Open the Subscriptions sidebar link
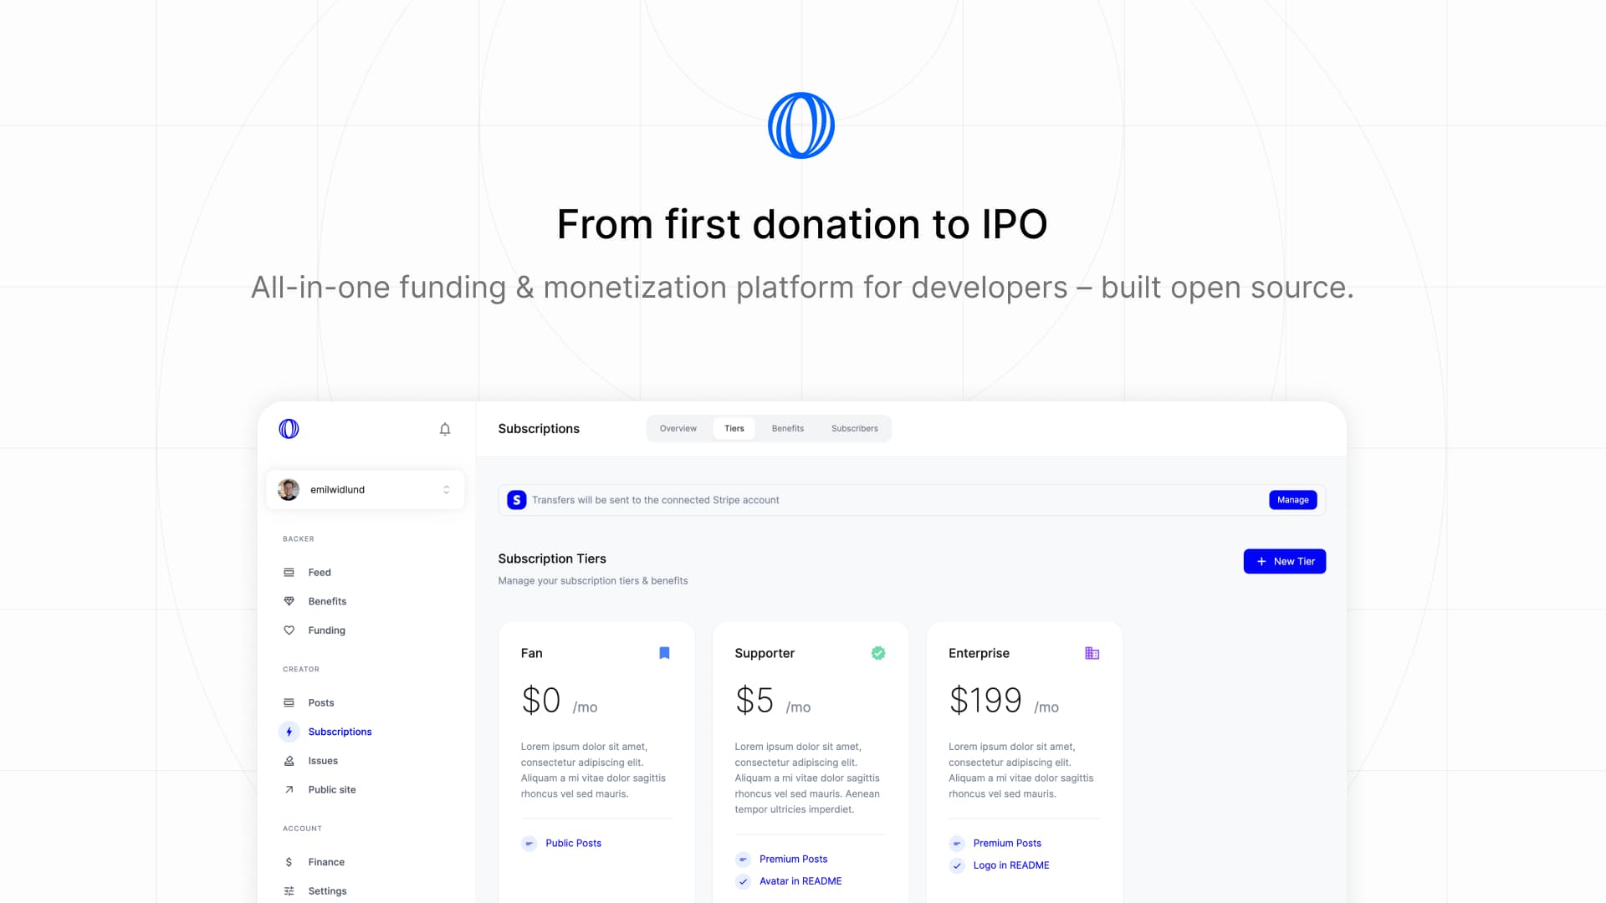The height and width of the screenshot is (903, 1606). tap(340, 732)
